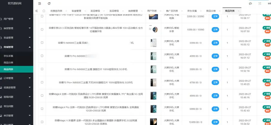Viewport: 271px width, 125px height.
Task: Click 删除 button for 荣耀Magic4 Pro row
Action: point(267,111)
